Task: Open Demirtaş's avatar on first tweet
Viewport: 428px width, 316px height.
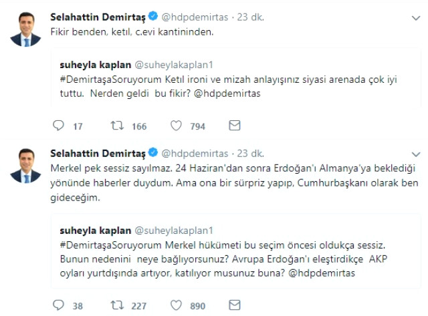Action: [x=23, y=27]
